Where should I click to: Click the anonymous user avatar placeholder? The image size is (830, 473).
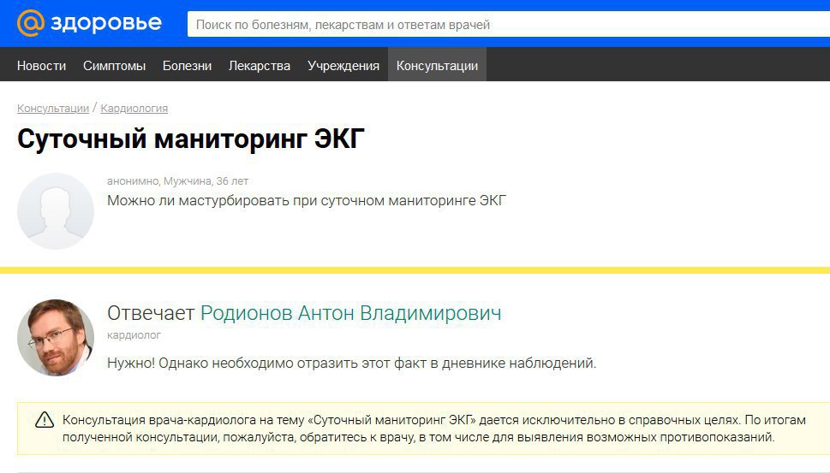pyautogui.click(x=56, y=211)
